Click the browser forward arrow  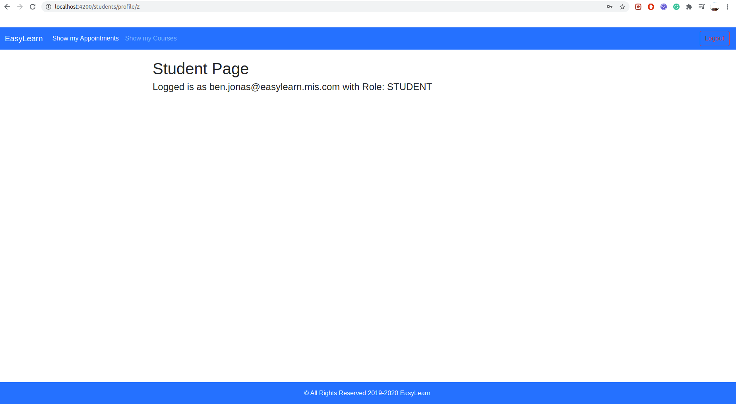(20, 7)
